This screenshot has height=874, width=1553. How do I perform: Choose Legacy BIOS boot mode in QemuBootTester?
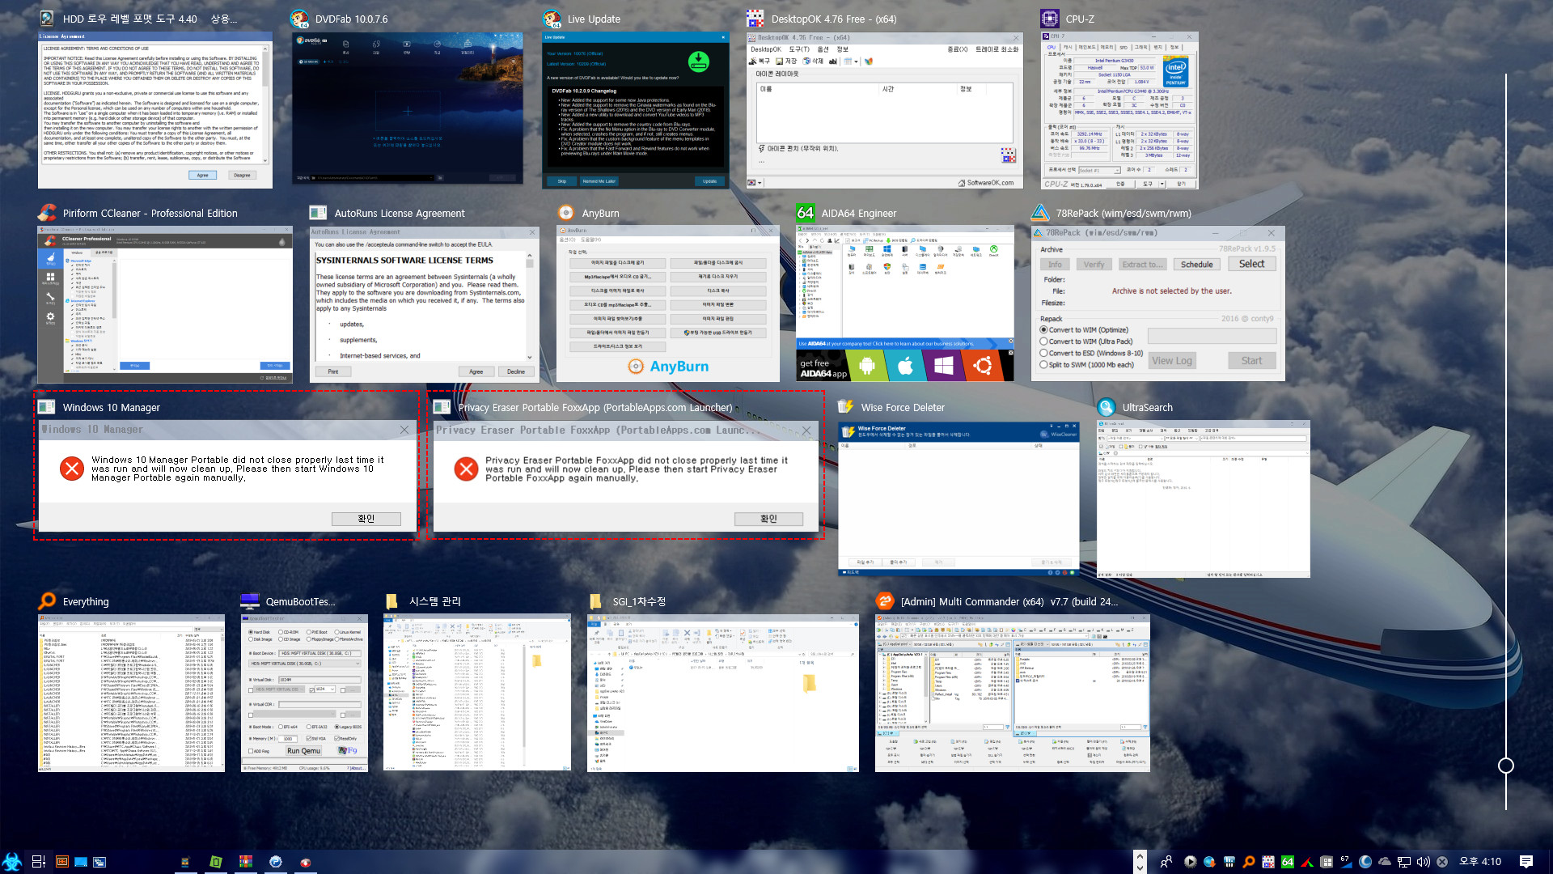point(349,727)
